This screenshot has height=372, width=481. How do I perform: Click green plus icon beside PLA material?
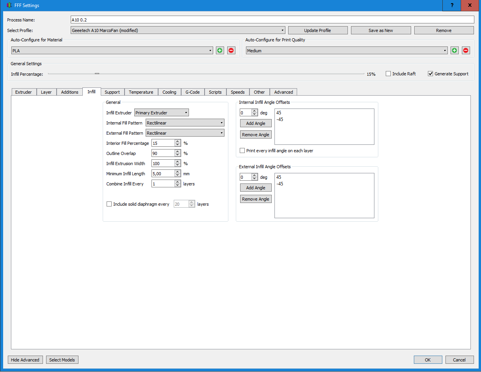220,50
